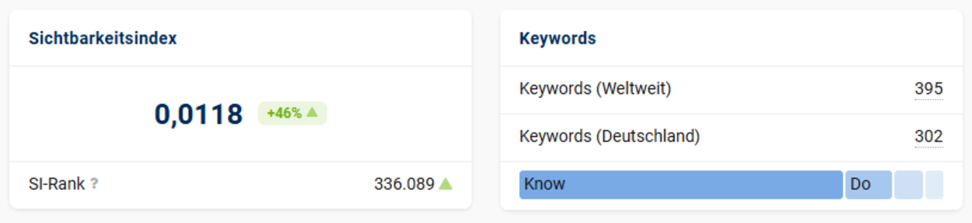Select the Do intent bar segment
This screenshot has width=972, height=223.
868,185
